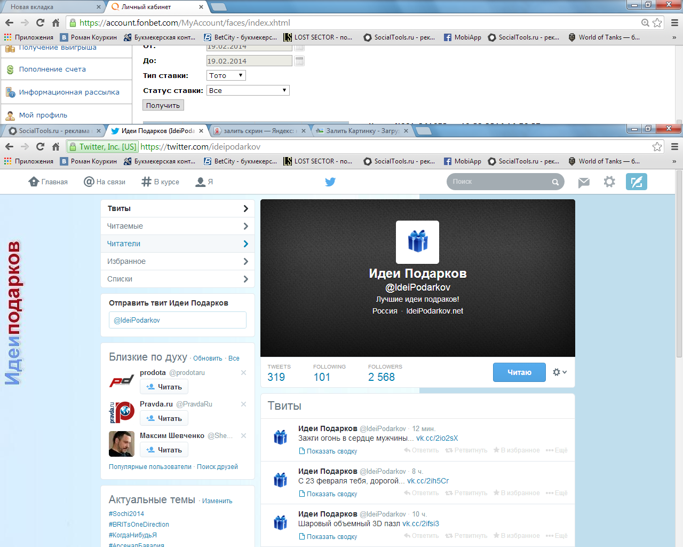
Task: Go to home page in Twitter browser window
Action: pos(55,146)
